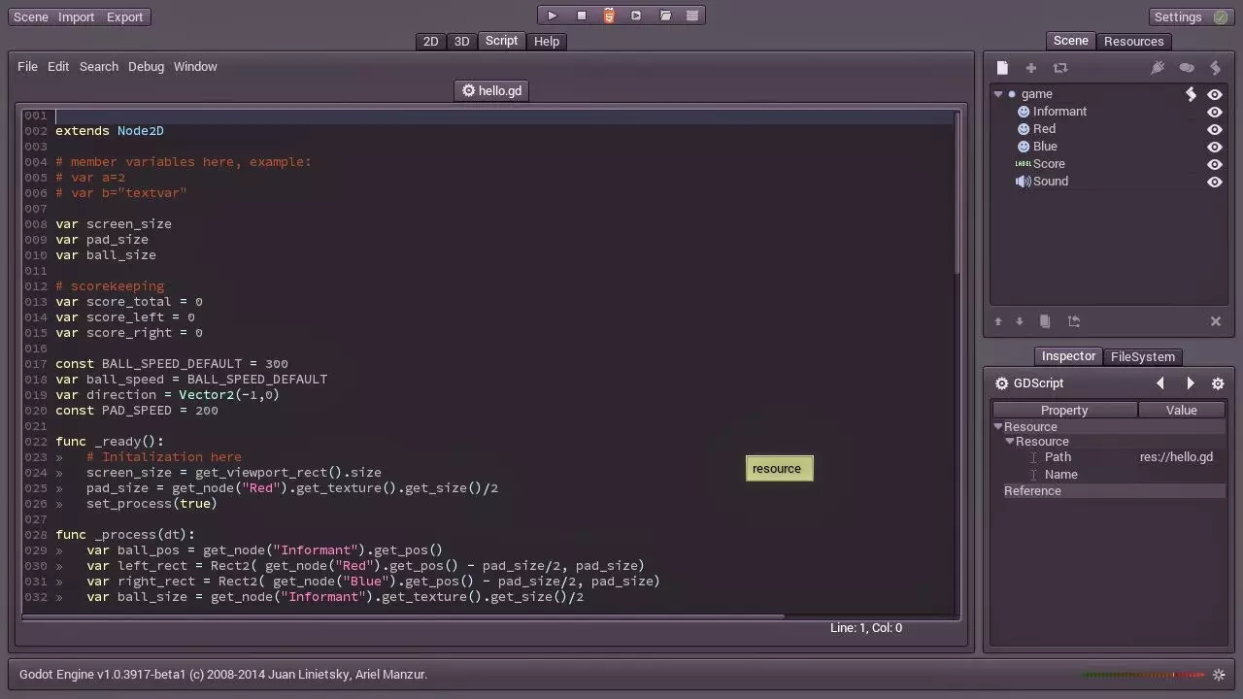This screenshot has width=1243, height=699.
Task: Open the GDScript panel settings gear
Action: pos(1218,383)
